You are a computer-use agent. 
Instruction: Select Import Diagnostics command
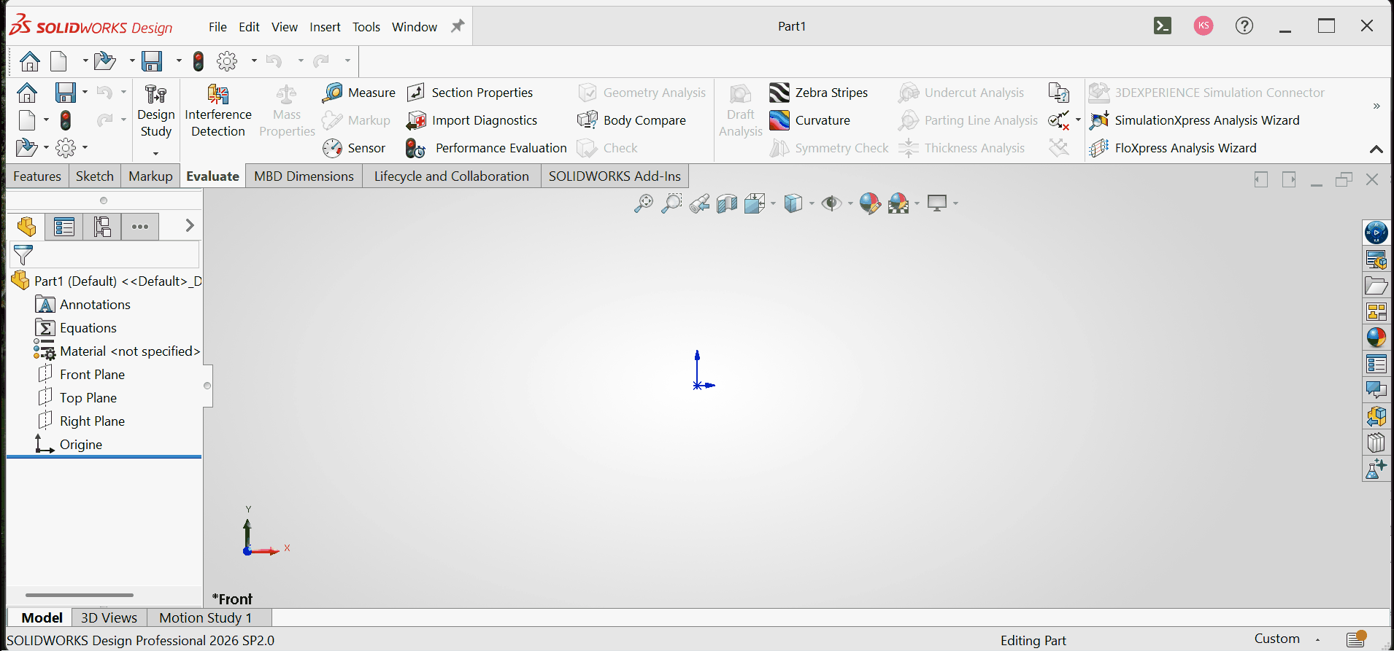(x=472, y=120)
